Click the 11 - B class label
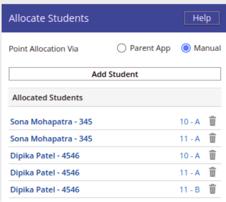226x202 pixels. tap(190, 190)
